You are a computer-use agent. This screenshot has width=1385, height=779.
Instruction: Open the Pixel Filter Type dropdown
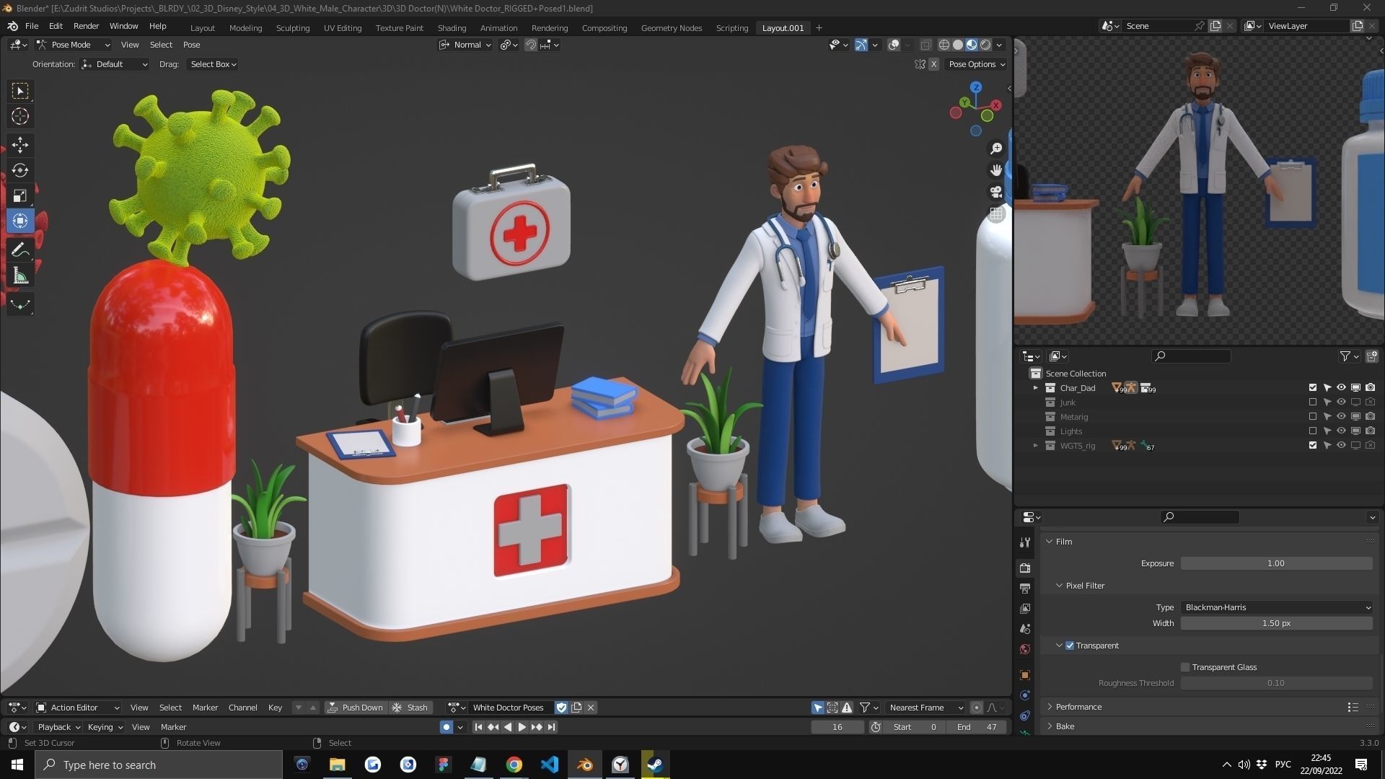coord(1276,607)
